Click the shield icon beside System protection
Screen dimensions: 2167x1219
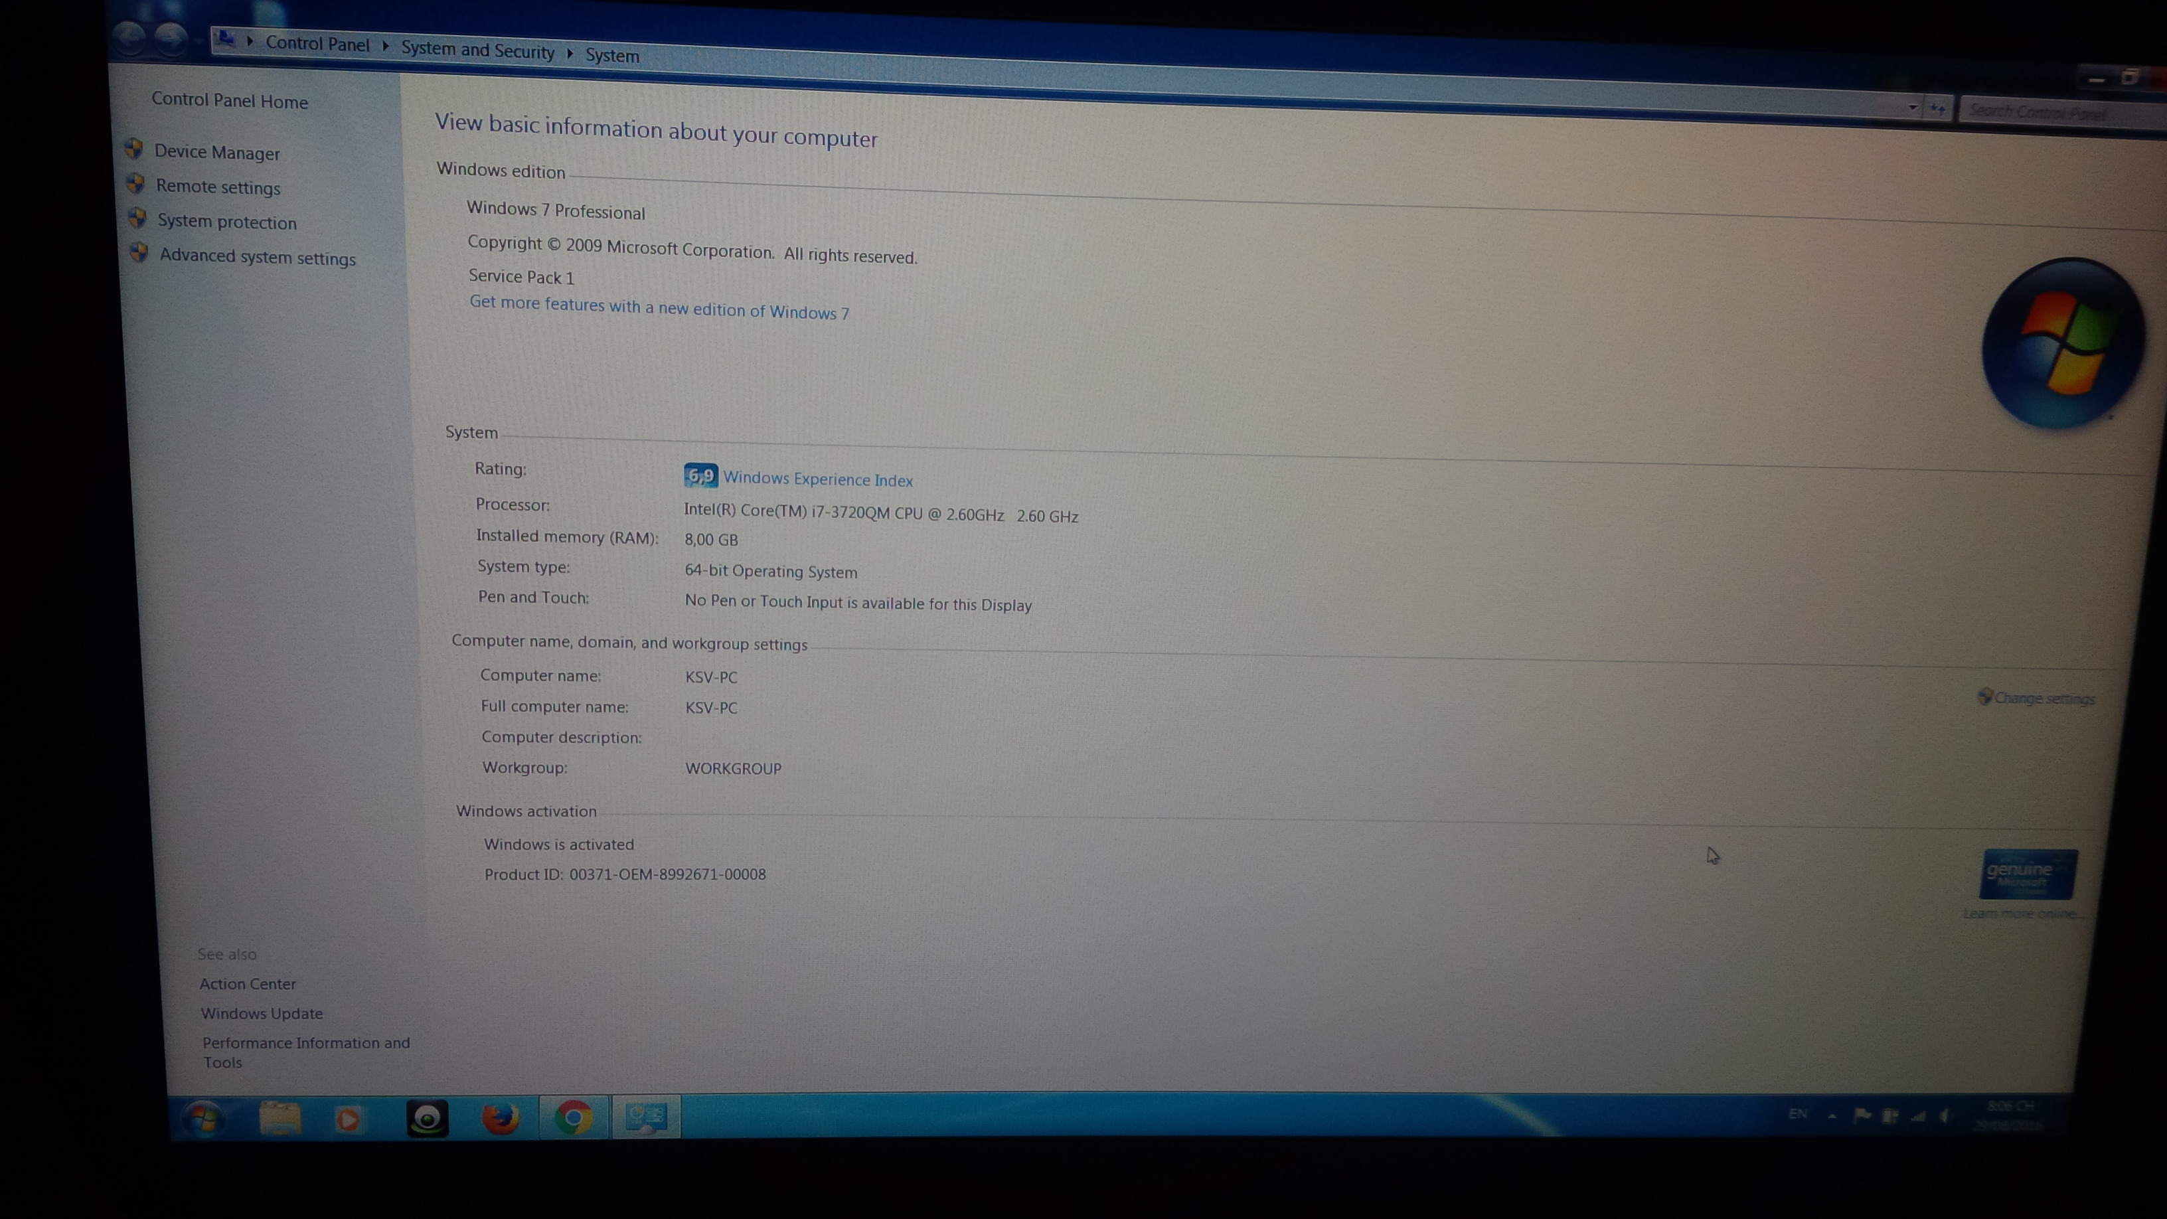click(x=137, y=218)
